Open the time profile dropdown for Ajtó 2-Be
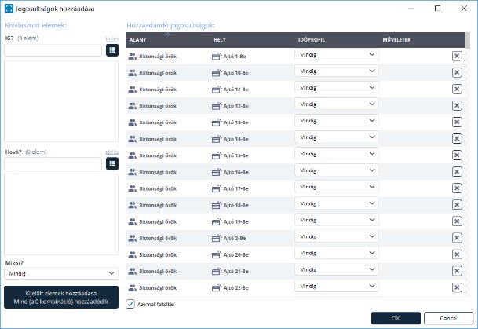Viewport: 478px width, 329px height. [x=337, y=236]
